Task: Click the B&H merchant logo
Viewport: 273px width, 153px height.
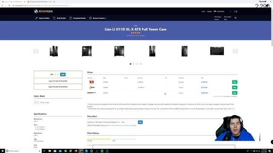Action: (x=92, y=82)
